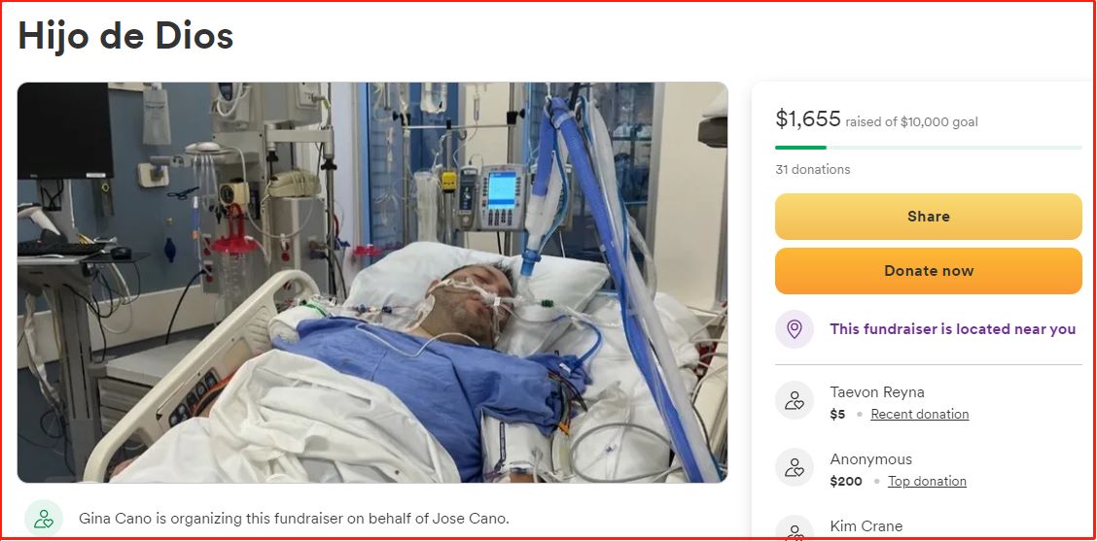The image size is (1097, 541).
Task: Click 'This fundraiser is located near you'
Action: click(952, 329)
